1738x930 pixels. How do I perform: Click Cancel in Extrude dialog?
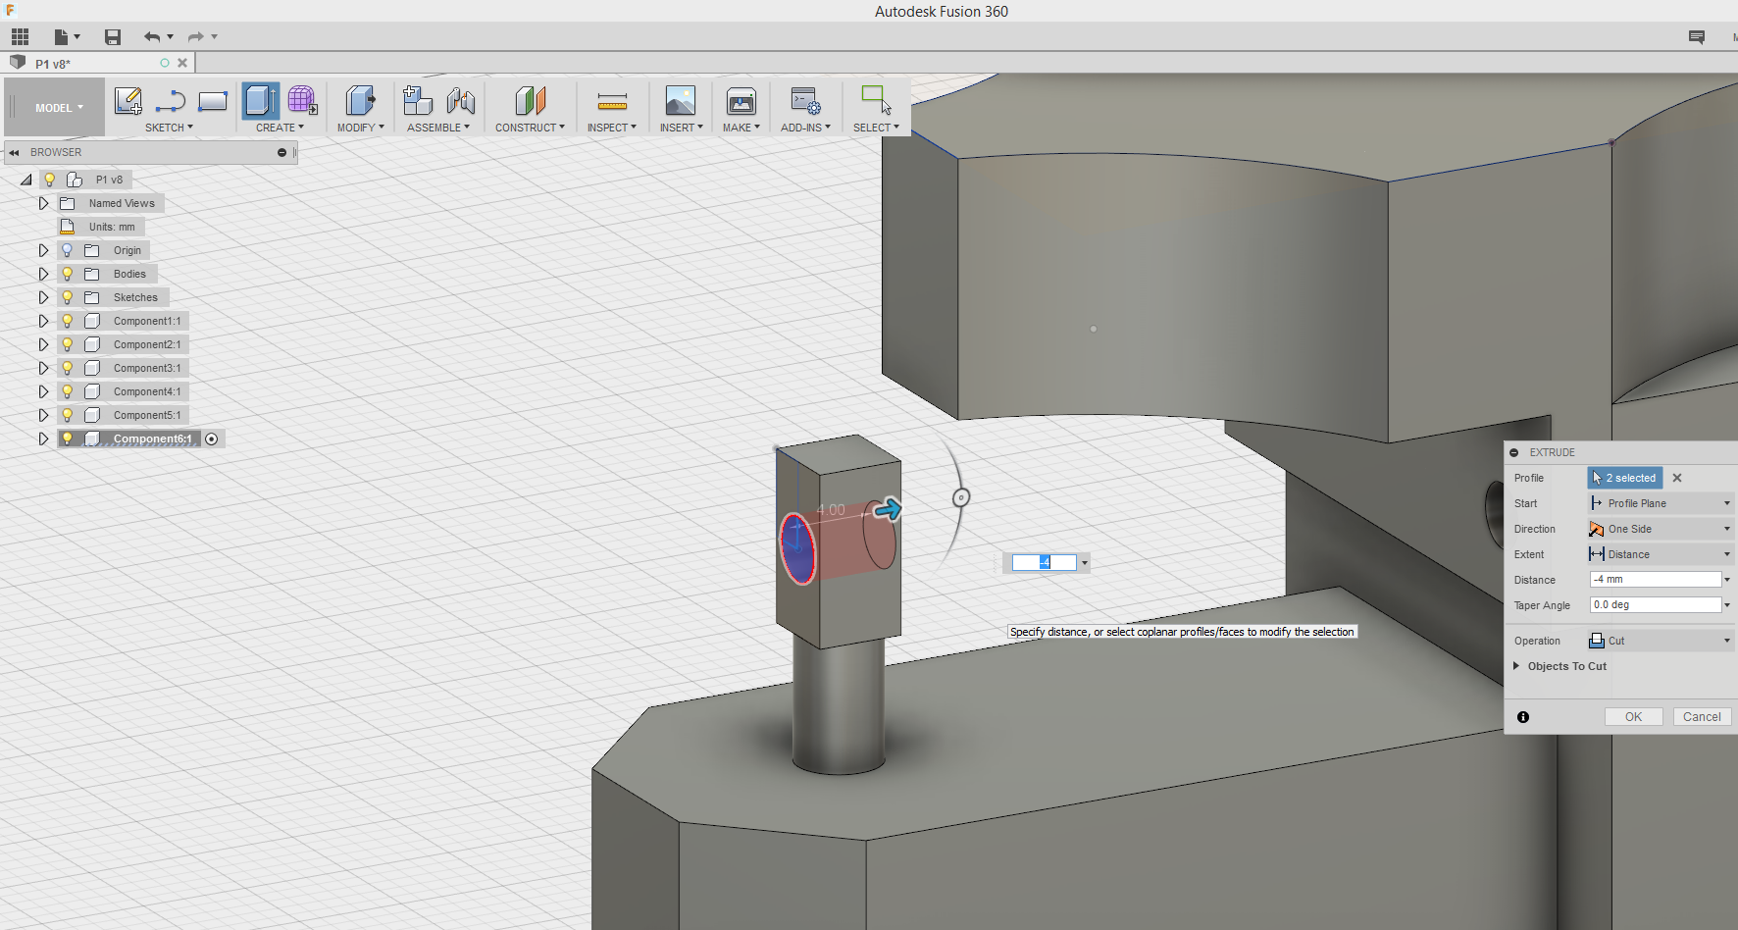point(1702,717)
